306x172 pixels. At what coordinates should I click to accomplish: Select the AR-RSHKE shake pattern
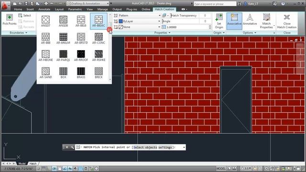[98, 55]
